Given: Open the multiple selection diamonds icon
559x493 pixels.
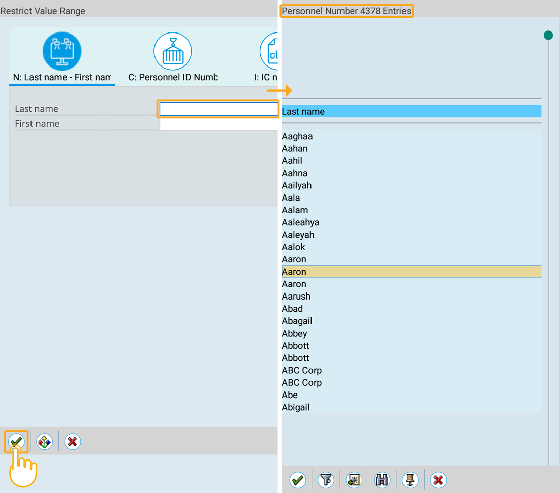Looking at the screenshot, I should (x=44, y=442).
